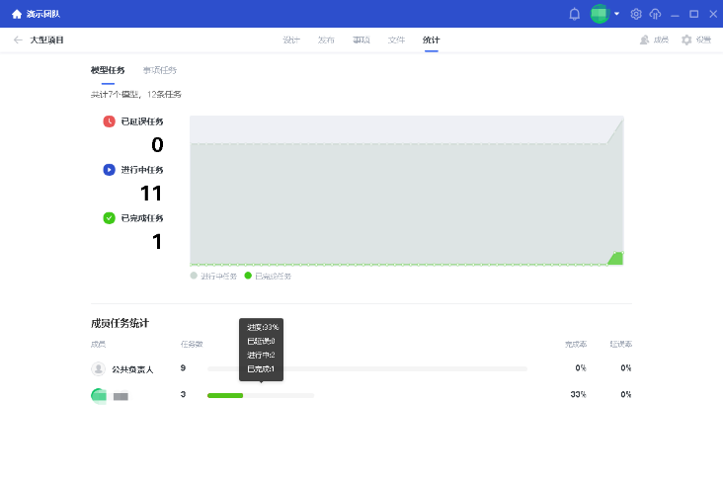Click the green 已完成任务 check icon
The height and width of the screenshot is (482, 723).
click(109, 217)
